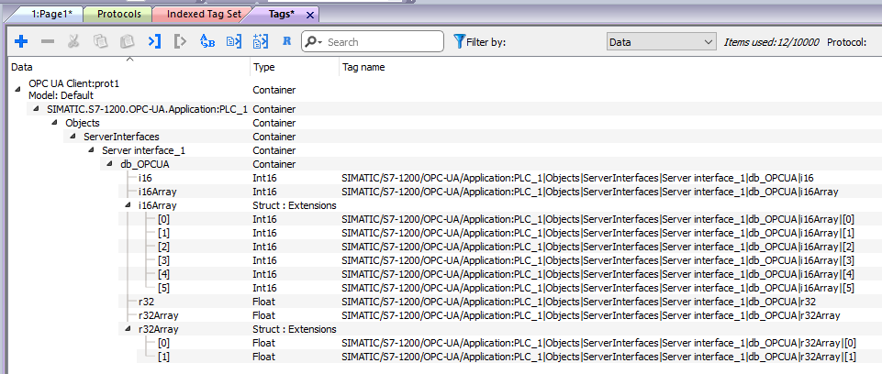Close the Tags tab with X
882x374 pixels.
coord(309,16)
